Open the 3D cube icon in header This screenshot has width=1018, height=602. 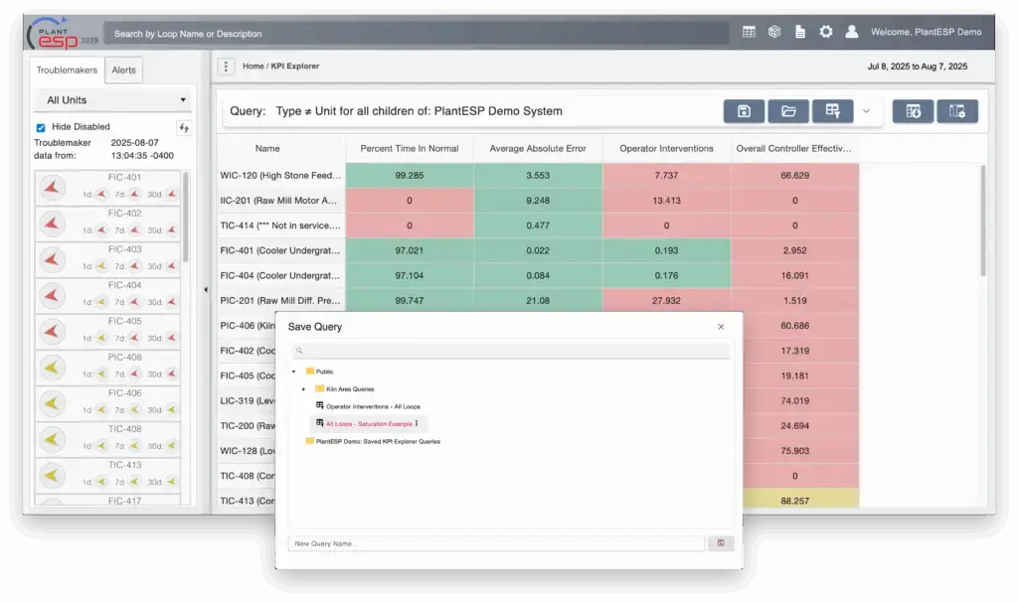774,32
